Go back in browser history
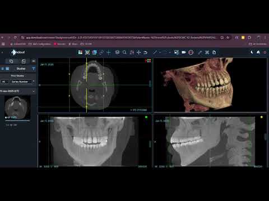Image resolution: width=269 pixels, height=201 pixels. (2, 37)
